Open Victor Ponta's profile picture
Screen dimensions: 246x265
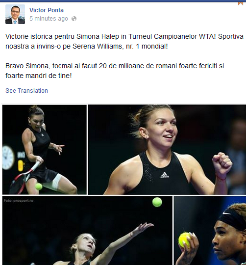pos(15,14)
